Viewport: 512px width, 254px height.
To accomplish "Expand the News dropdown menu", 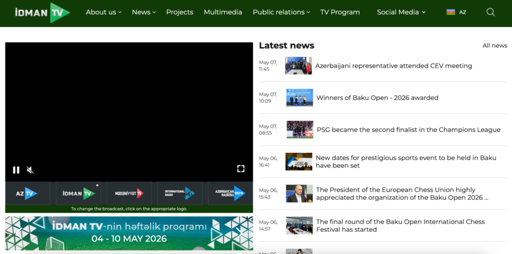I will (143, 12).
